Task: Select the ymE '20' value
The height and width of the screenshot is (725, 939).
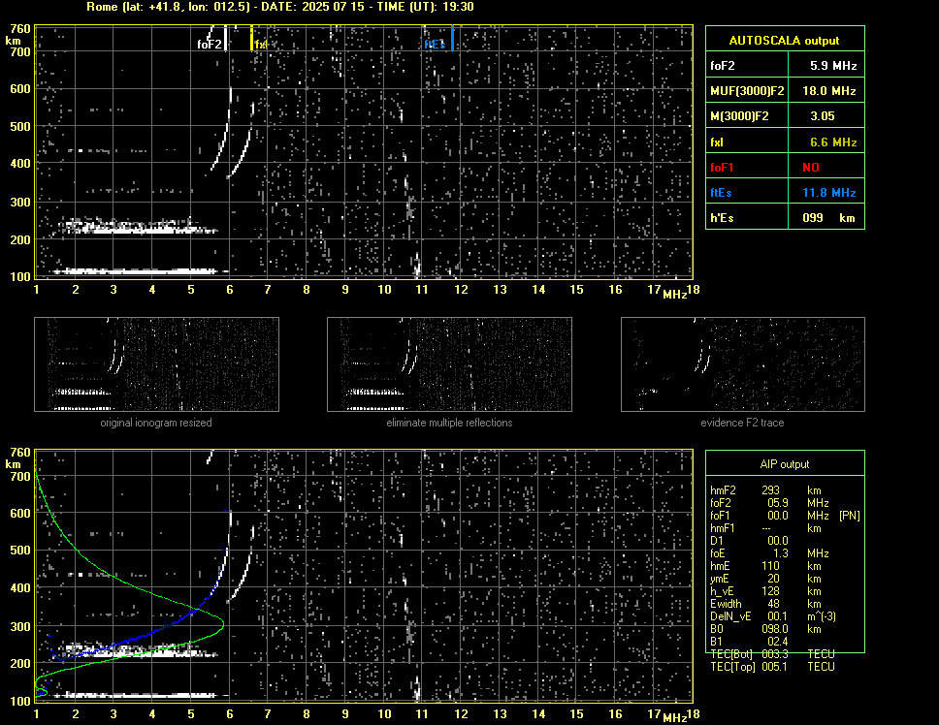Action: tap(774, 579)
